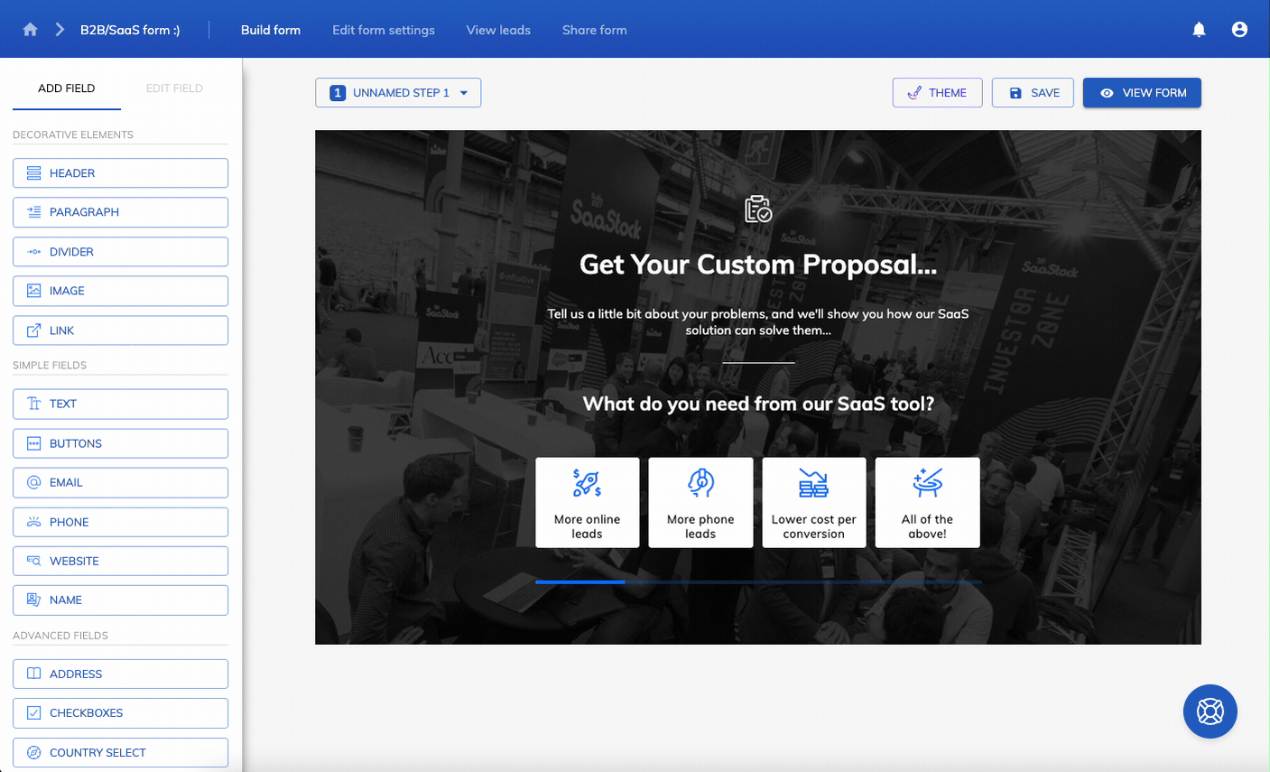Click the clipboard icon above form title
This screenshot has height=772, width=1270.
758,209
